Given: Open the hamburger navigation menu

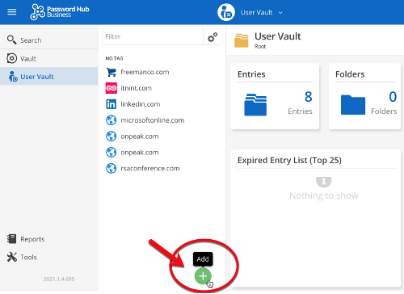Looking at the screenshot, I should click(11, 12).
